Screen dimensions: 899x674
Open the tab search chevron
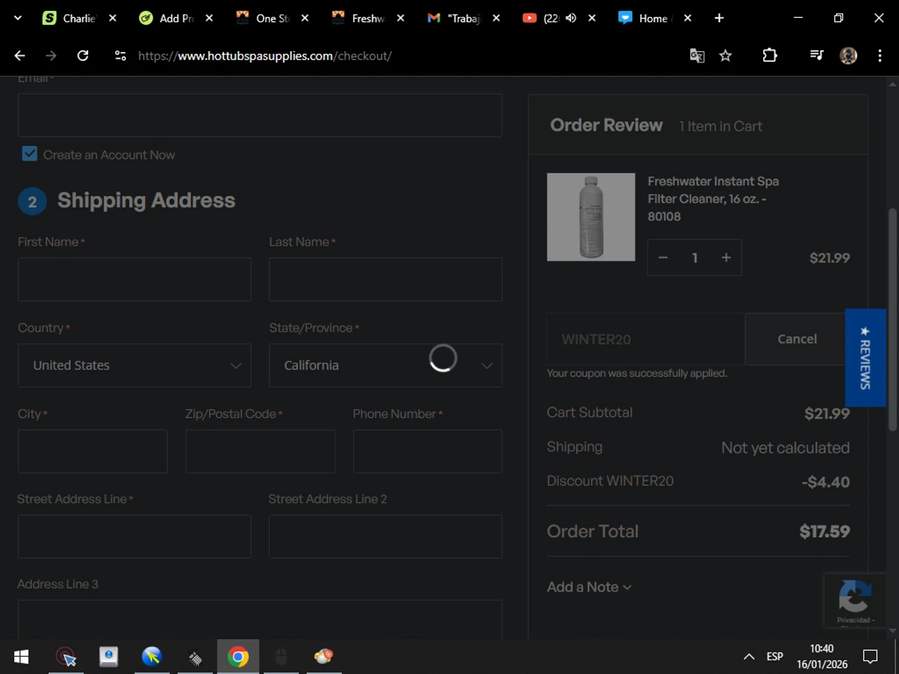coord(17,18)
